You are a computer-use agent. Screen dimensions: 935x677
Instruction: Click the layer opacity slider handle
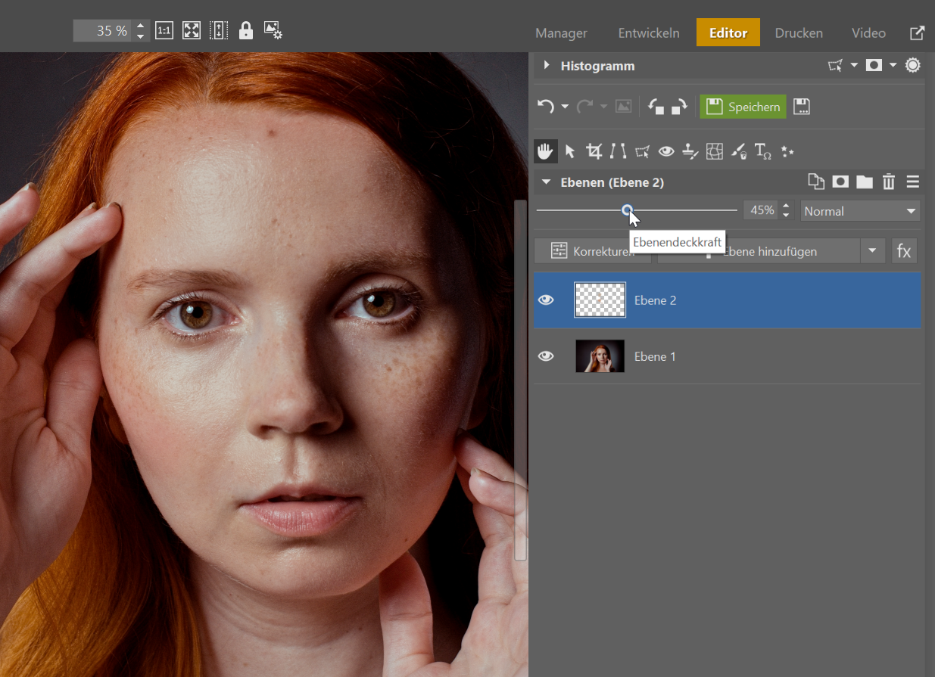(x=627, y=210)
